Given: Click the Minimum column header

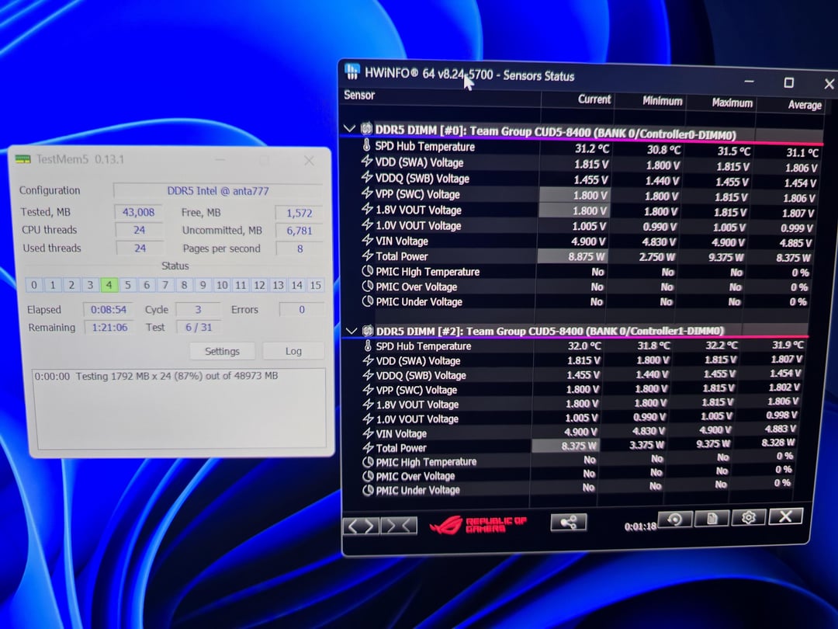Looking at the screenshot, I should (662, 101).
